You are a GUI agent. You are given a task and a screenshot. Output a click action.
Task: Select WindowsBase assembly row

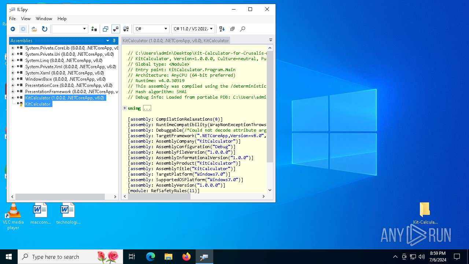pyautogui.click(x=65, y=79)
